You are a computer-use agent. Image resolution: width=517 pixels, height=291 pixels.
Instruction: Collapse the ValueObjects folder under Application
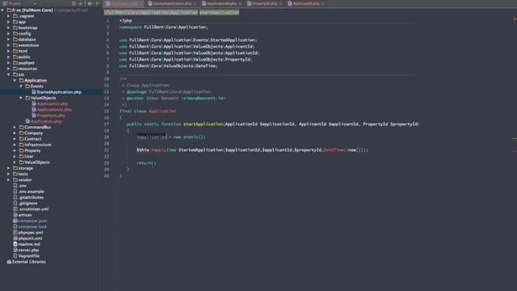(21, 98)
